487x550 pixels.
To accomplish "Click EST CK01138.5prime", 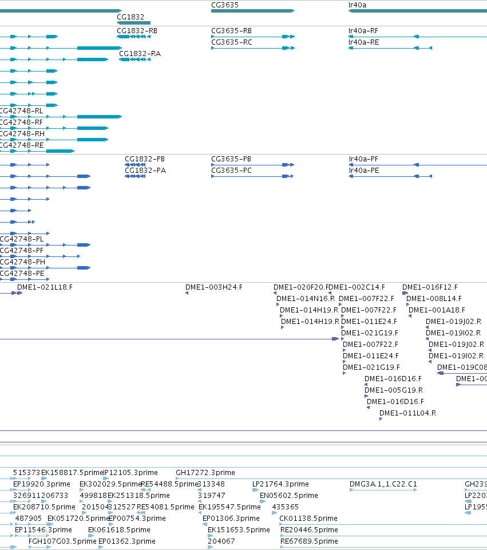I will [x=308, y=519].
